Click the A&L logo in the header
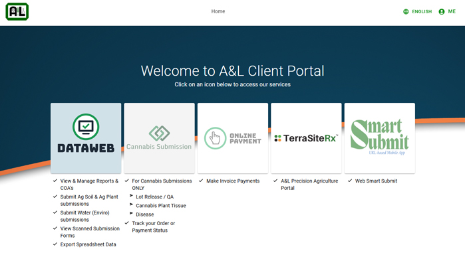 point(17,11)
